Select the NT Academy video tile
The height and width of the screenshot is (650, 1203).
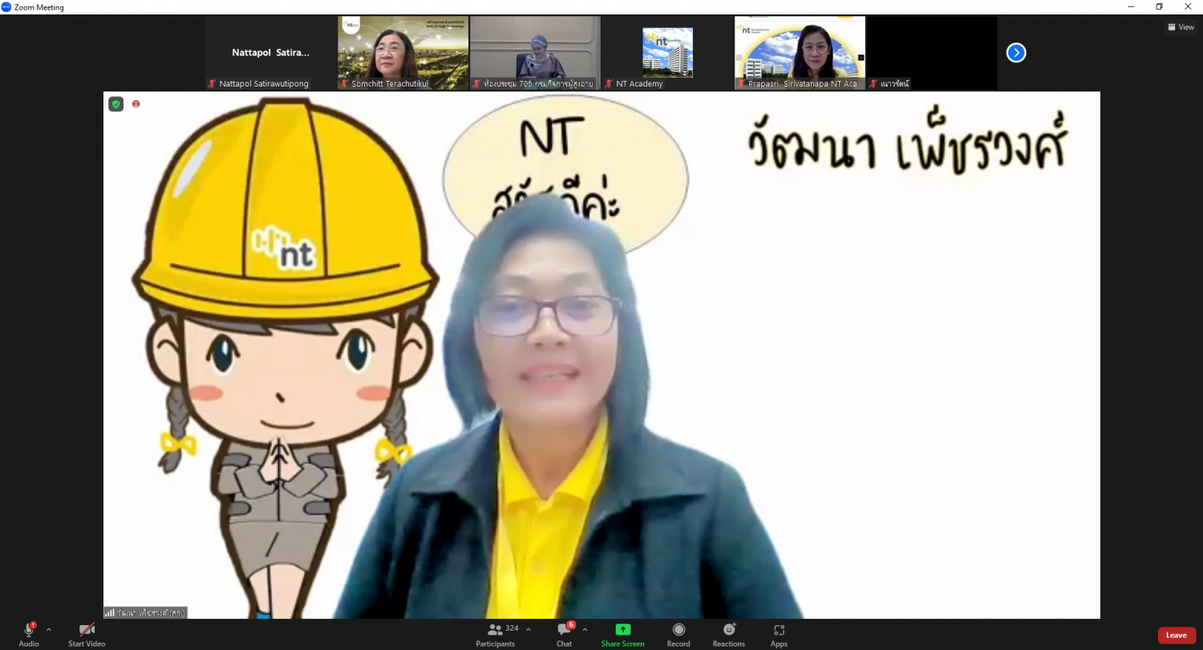[667, 53]
